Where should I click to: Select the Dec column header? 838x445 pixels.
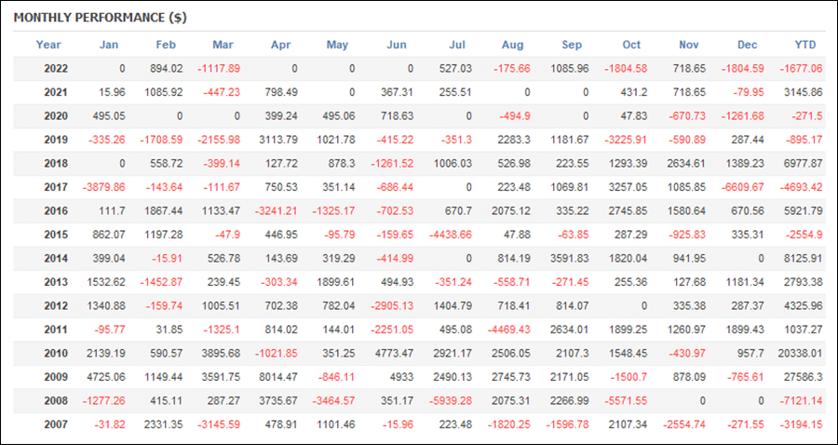[747, 45]
